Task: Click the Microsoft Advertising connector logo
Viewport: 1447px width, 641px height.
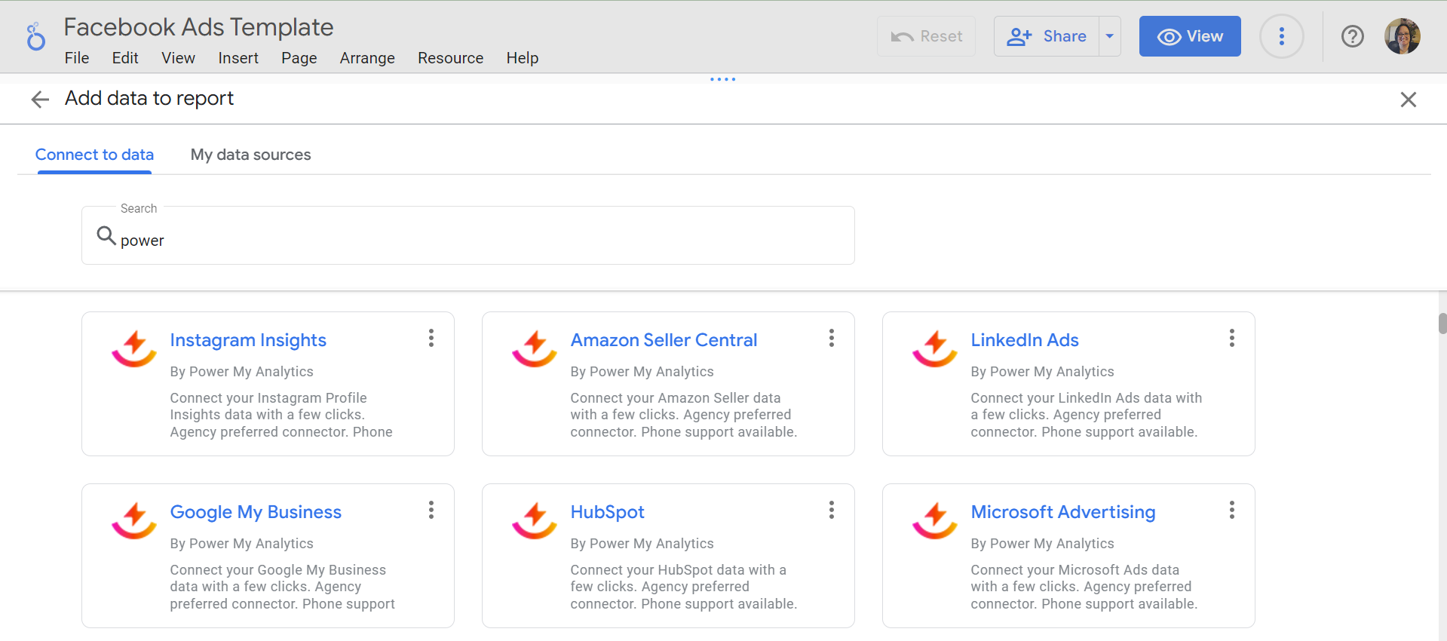Action: click(934, 520)
